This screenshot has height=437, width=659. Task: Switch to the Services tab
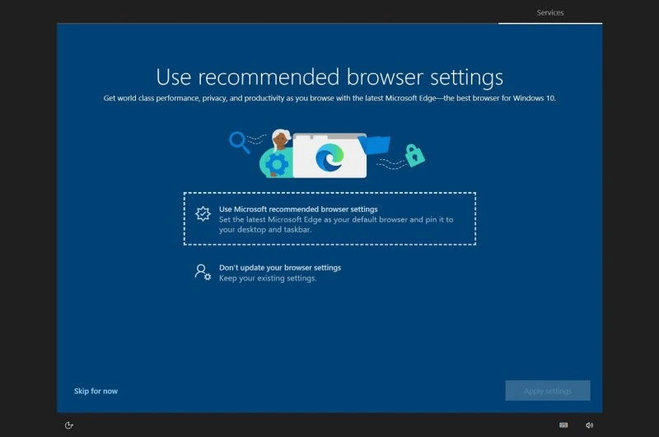coord(549,12)
